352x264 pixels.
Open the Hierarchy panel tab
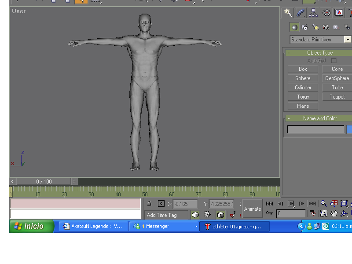[x=313, y=13]
